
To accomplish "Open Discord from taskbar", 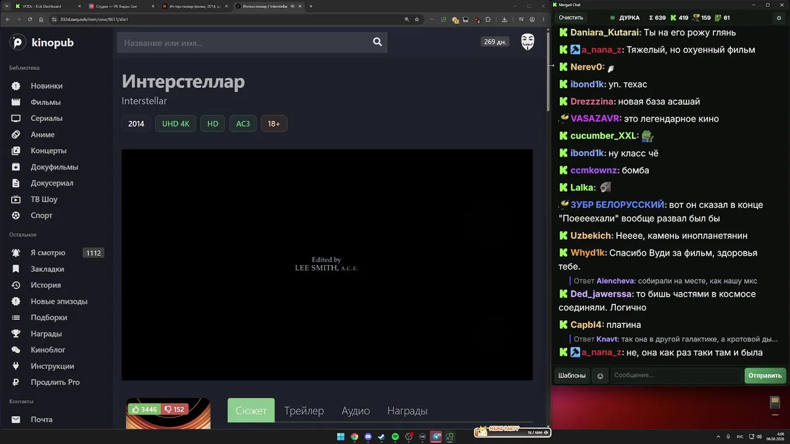I will (368, 437).
